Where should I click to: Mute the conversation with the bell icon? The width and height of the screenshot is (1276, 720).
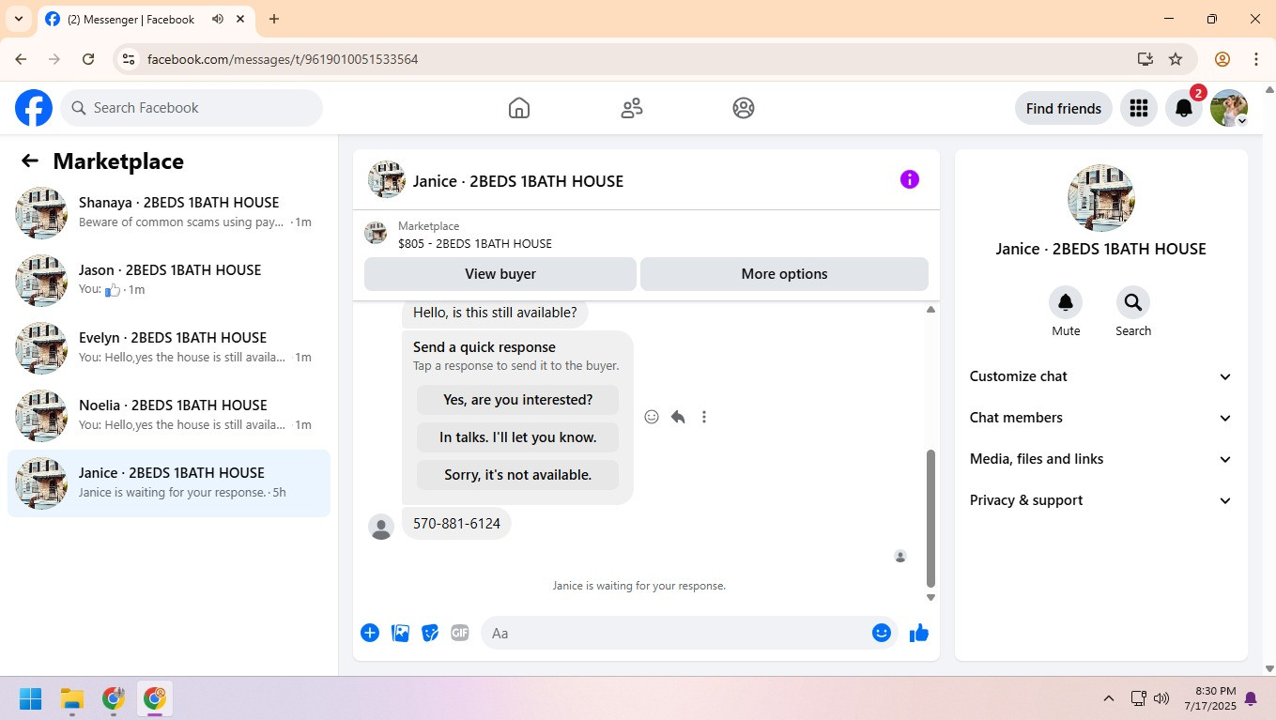tap(1066, 302)
